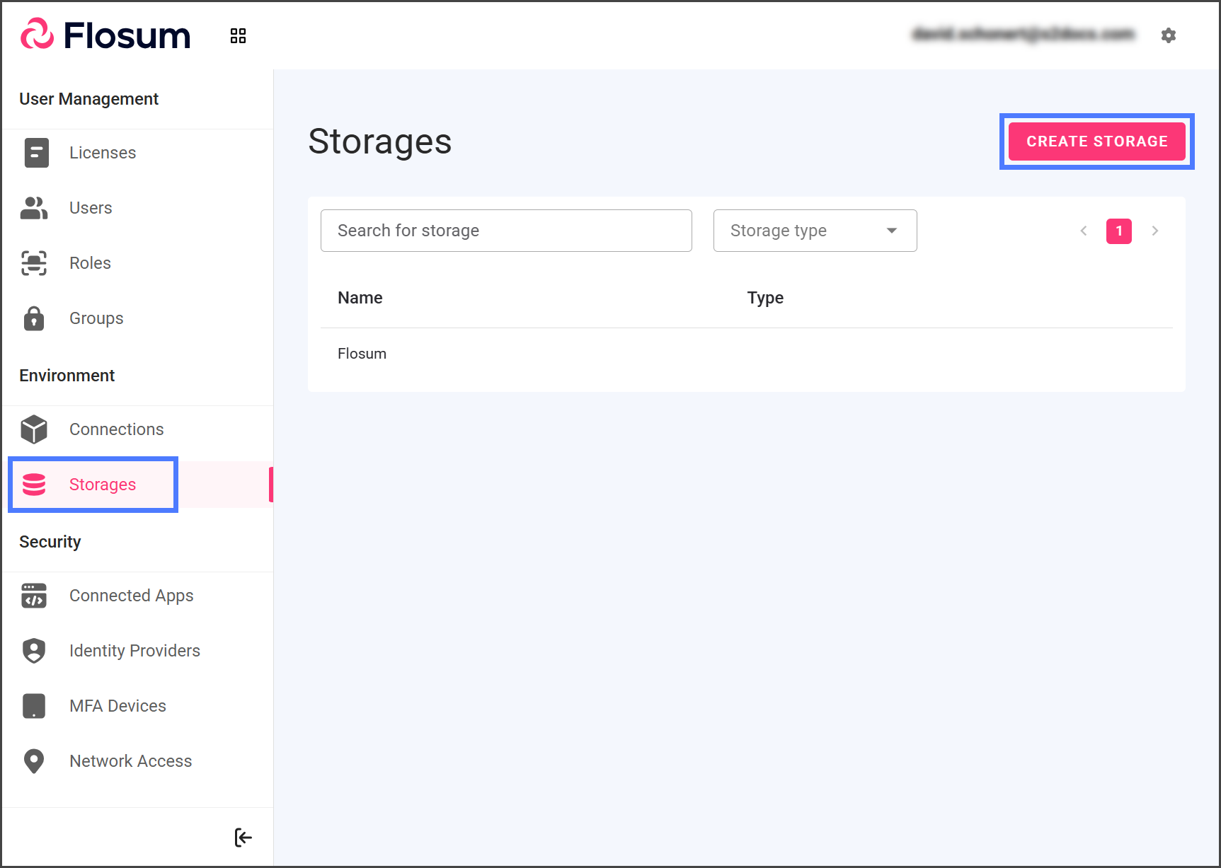Click the Groups padlock icon
This screenshot has height=868, width=1221.
pos(34,318)
